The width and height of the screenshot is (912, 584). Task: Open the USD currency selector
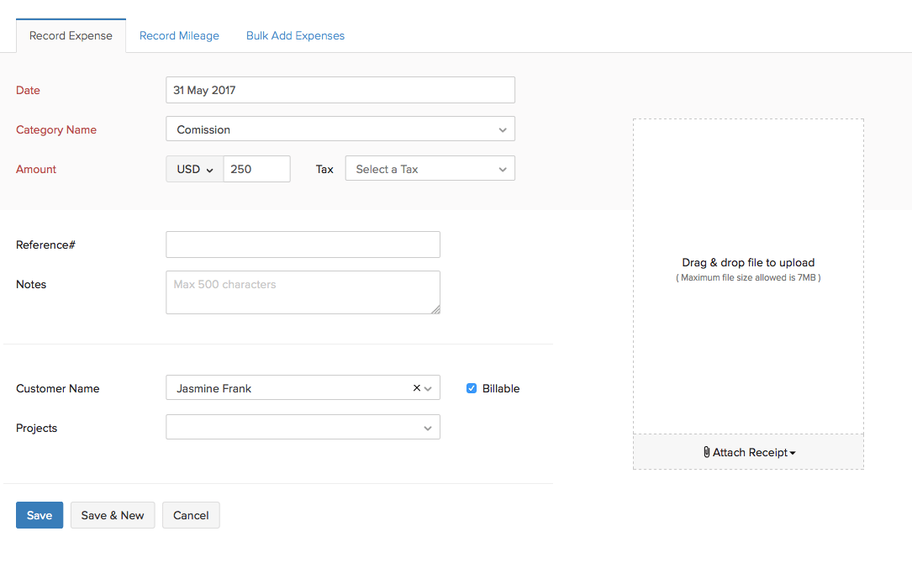pos(194,169)
